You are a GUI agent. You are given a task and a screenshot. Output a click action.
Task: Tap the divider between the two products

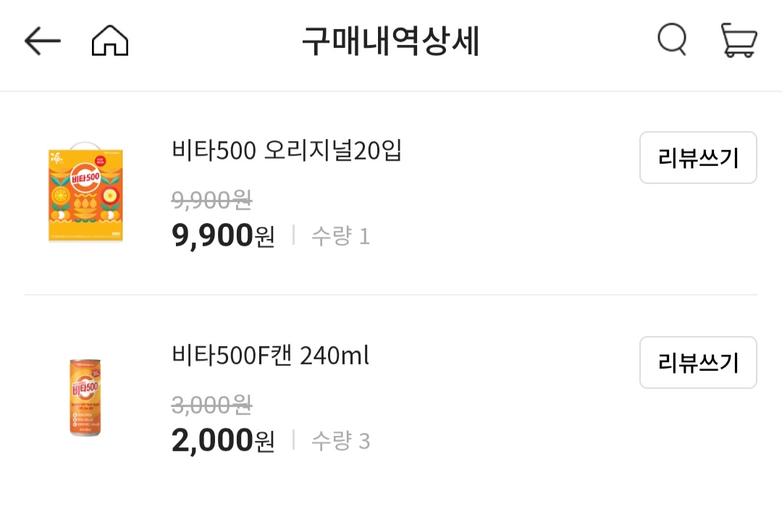point(391,295)
